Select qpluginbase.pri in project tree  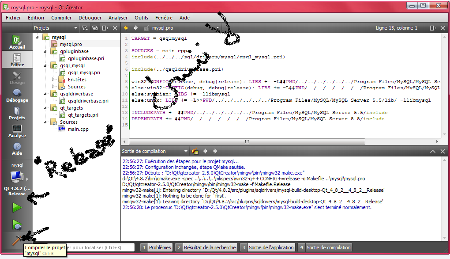[86, 58]
